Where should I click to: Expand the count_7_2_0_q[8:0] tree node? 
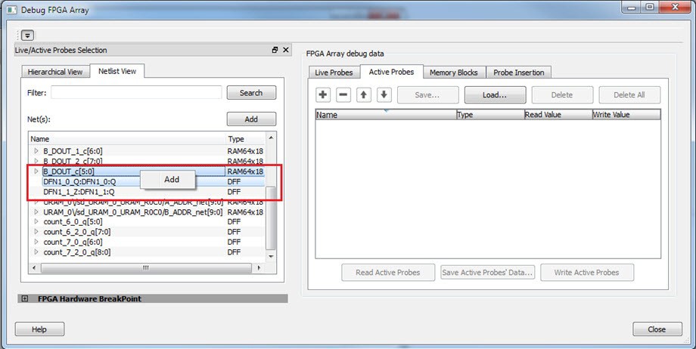[36, 252]
